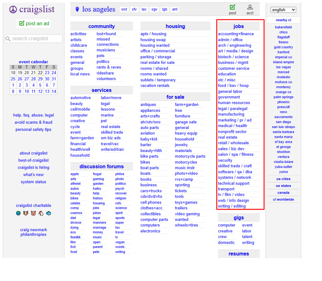Click the fish icon under craigslist charitable
Viewport: 322px width, 281px height.
48,213
